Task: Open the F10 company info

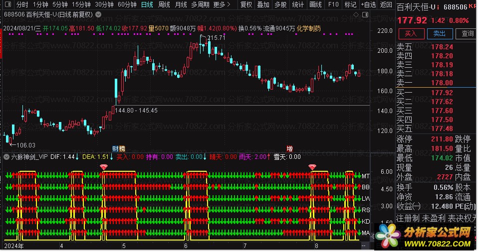Action: tap(333, 4)
